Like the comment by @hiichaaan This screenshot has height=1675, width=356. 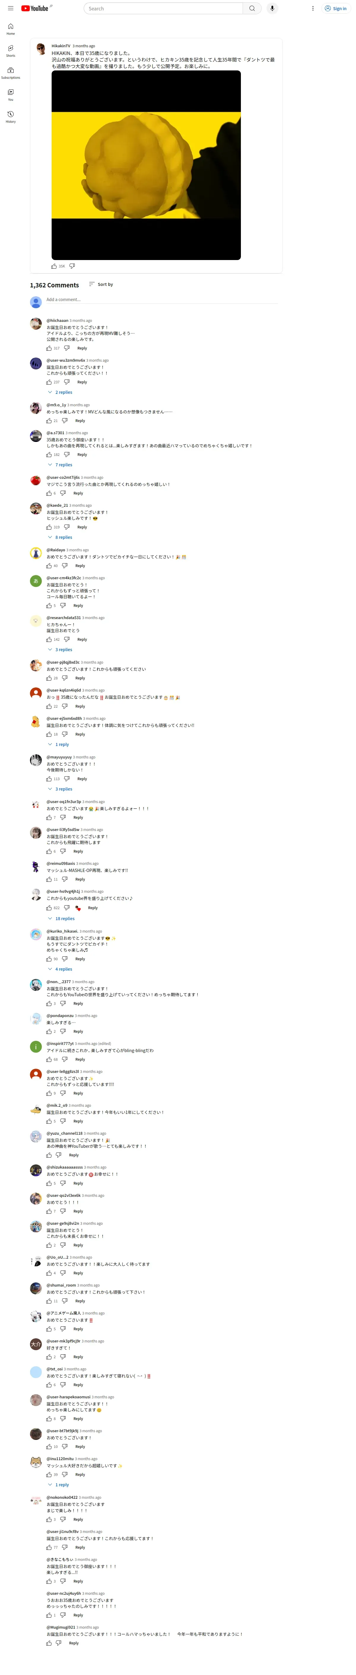[x=49, y=348]
